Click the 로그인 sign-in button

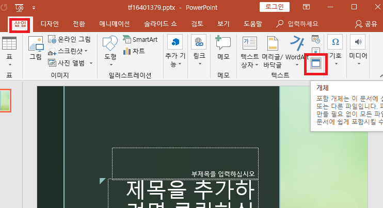pyautogui.click(x=275, y=7)
